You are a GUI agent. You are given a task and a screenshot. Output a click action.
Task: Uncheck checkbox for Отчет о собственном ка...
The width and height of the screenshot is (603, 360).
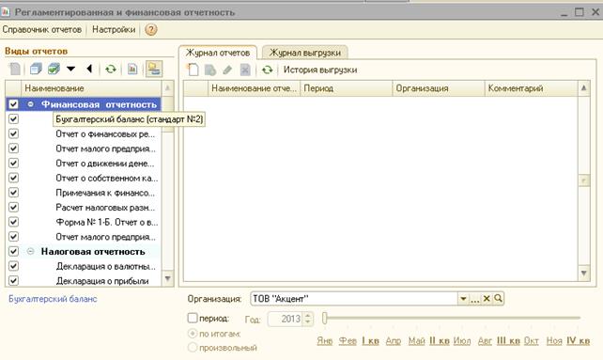coord(13,178)
